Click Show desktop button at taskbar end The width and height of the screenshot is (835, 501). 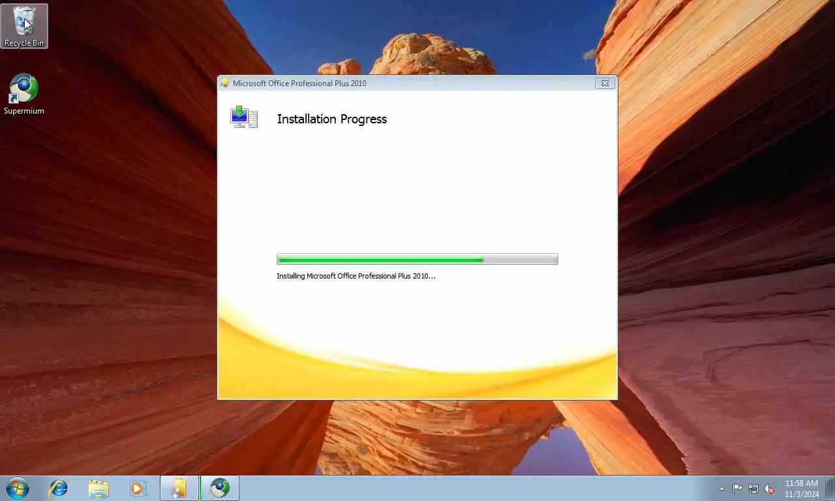[830, 489]
